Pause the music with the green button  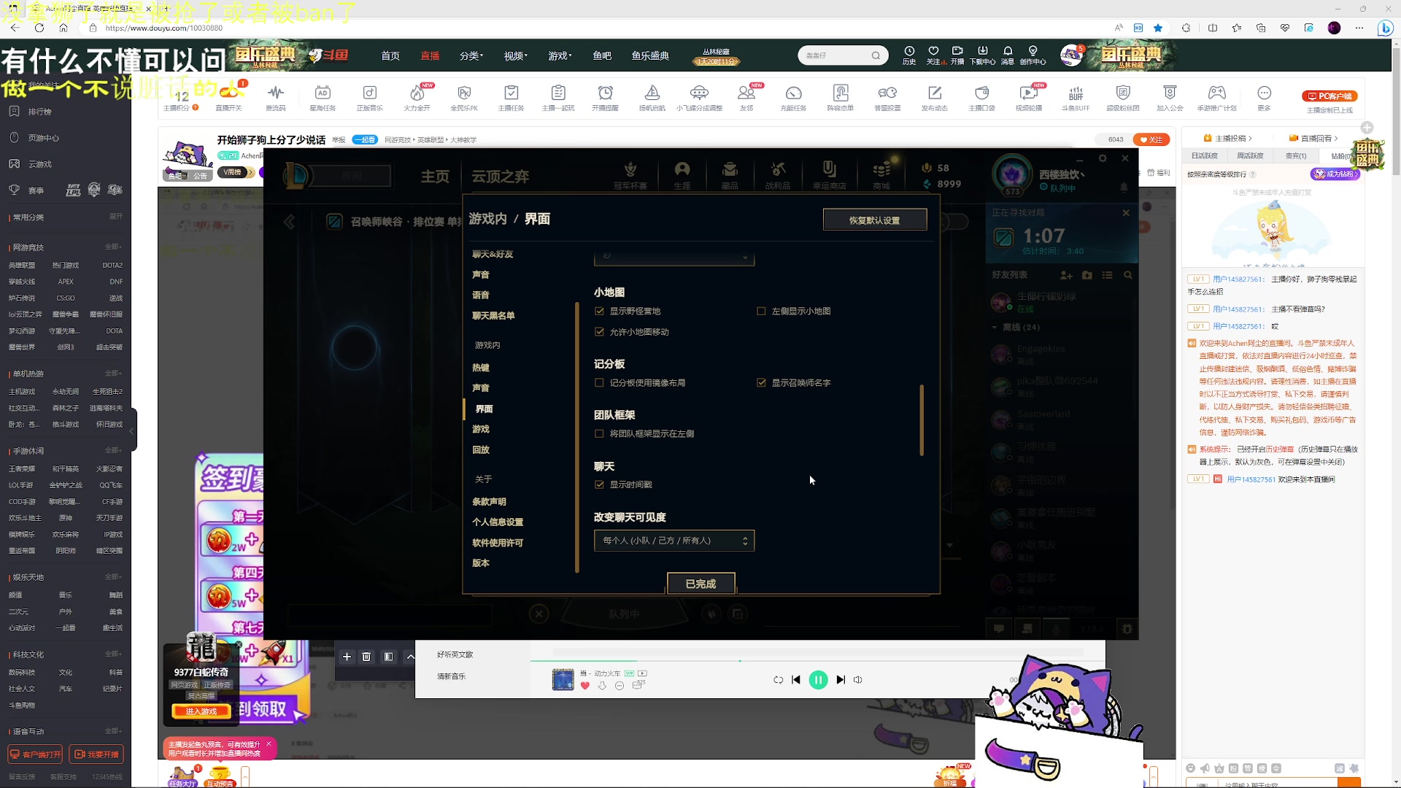818,679
